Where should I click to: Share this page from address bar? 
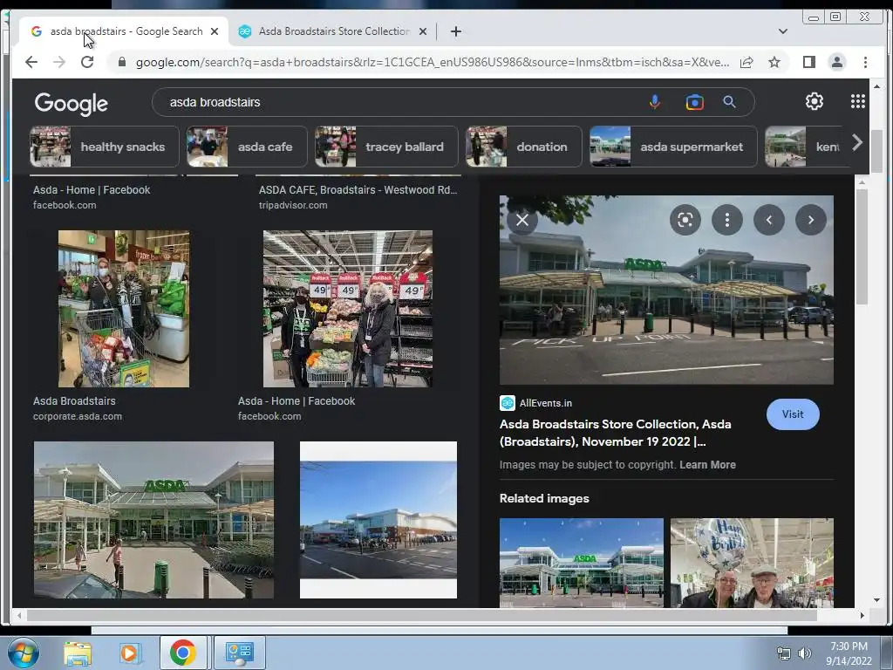[746, 62]
